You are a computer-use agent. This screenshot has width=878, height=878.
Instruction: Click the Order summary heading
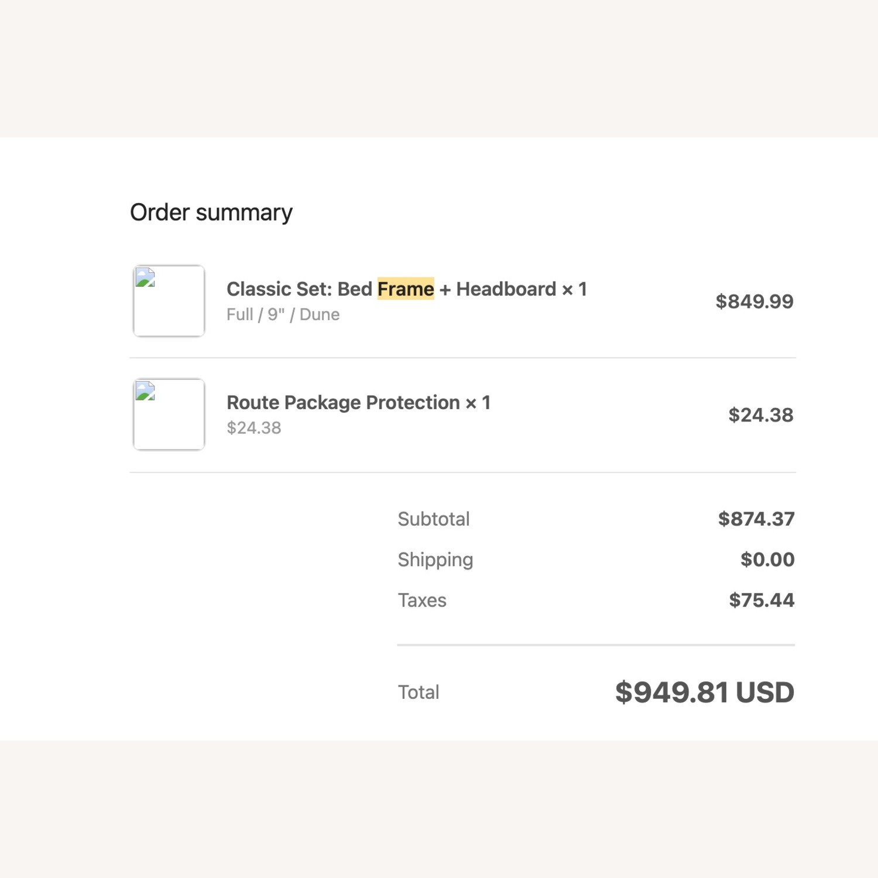point(211,212)
